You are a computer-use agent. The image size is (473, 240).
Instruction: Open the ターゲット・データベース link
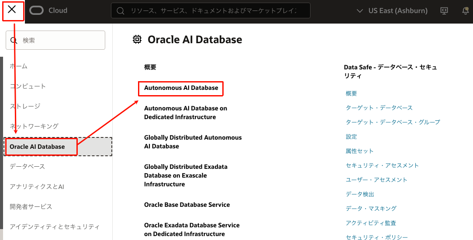(379, 108)
